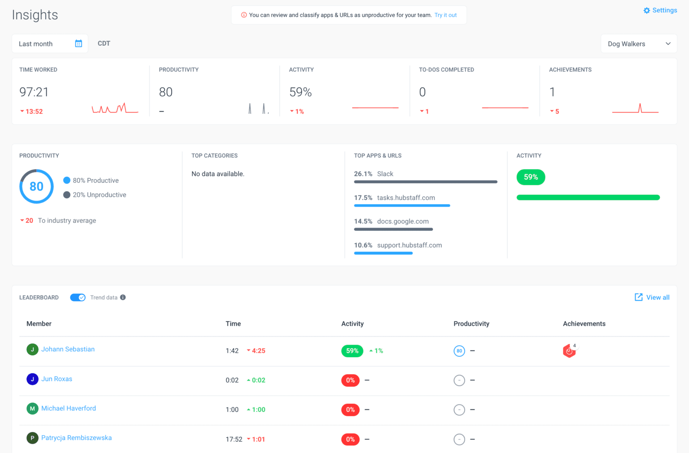
Task: Toggle the Trend data switch off
Action: pyautogui.click(x=78, y=298)
